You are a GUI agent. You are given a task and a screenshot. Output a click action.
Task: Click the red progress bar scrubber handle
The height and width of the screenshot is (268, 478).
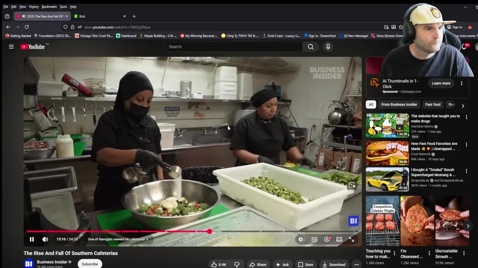click(x=209, y=232)
